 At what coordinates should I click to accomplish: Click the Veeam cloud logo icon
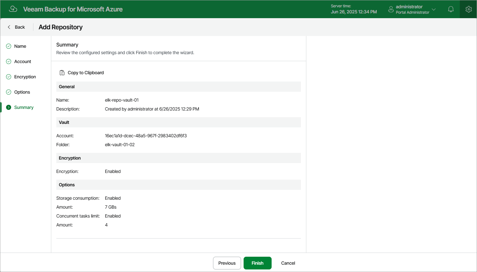13,9
